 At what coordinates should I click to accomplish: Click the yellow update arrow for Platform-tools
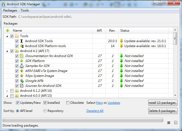[x=121, y=46]
